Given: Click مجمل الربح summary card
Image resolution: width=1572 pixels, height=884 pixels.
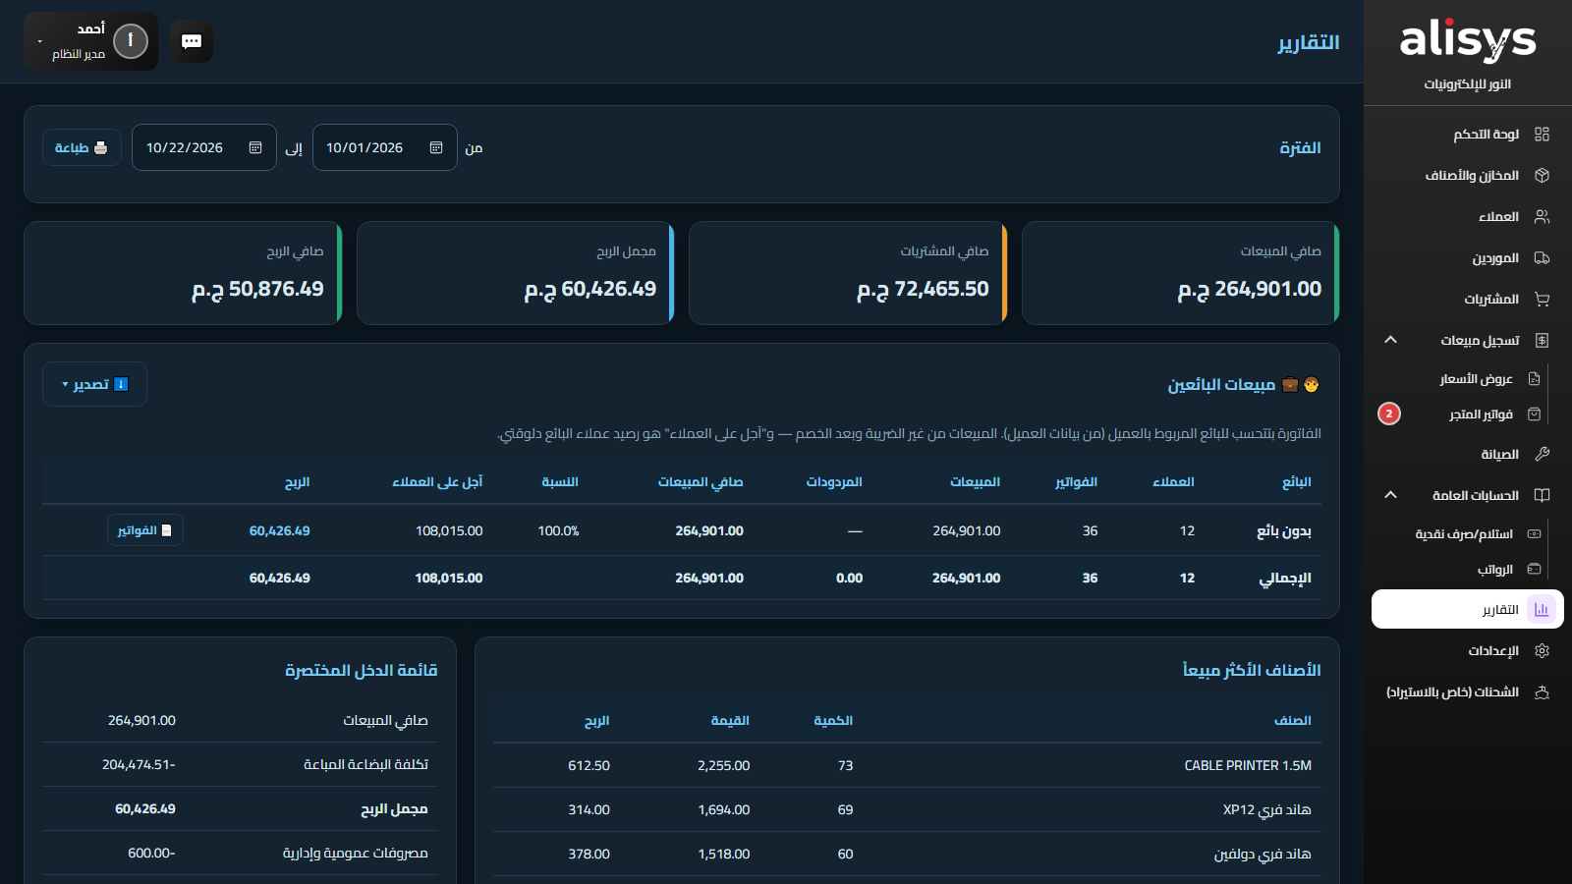Looking at the screenshot, I should coord(515,273).
